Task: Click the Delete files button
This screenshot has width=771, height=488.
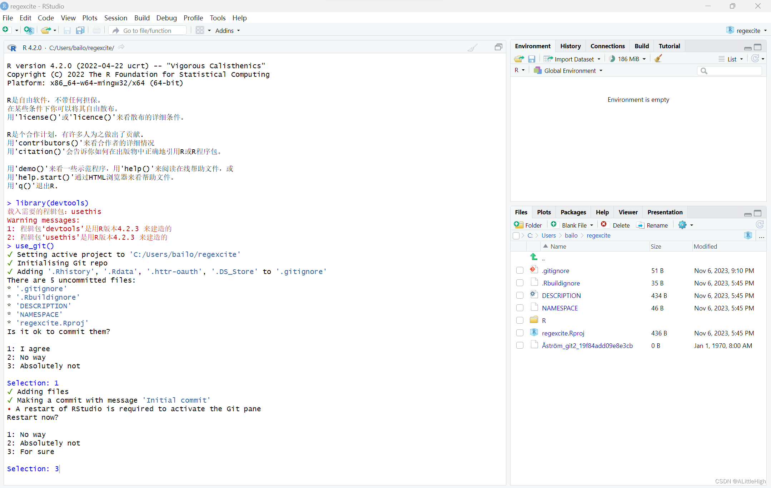Action: pyautogui.click(x=615, y=225)
